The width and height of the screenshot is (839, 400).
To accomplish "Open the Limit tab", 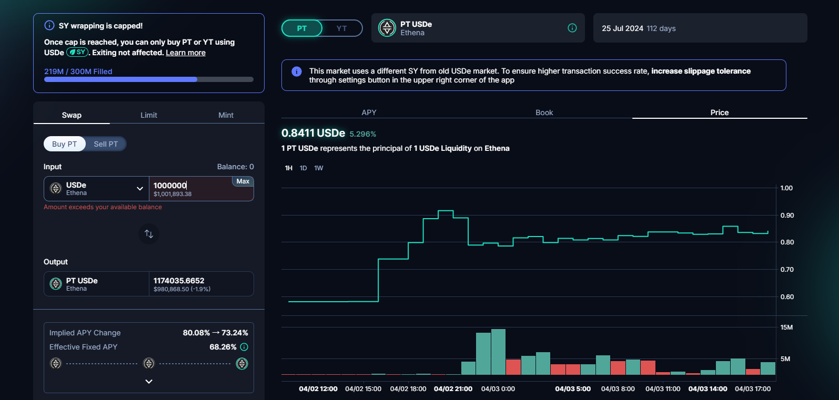I will pyautogui.click(x=149, y=115).
